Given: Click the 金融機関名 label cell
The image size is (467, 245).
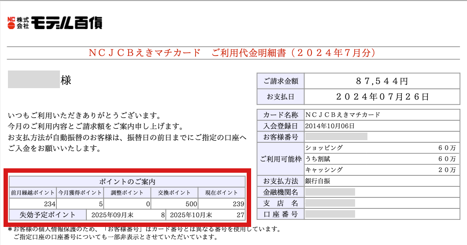Looking at the screenshot, I should [x=281, y=192].
